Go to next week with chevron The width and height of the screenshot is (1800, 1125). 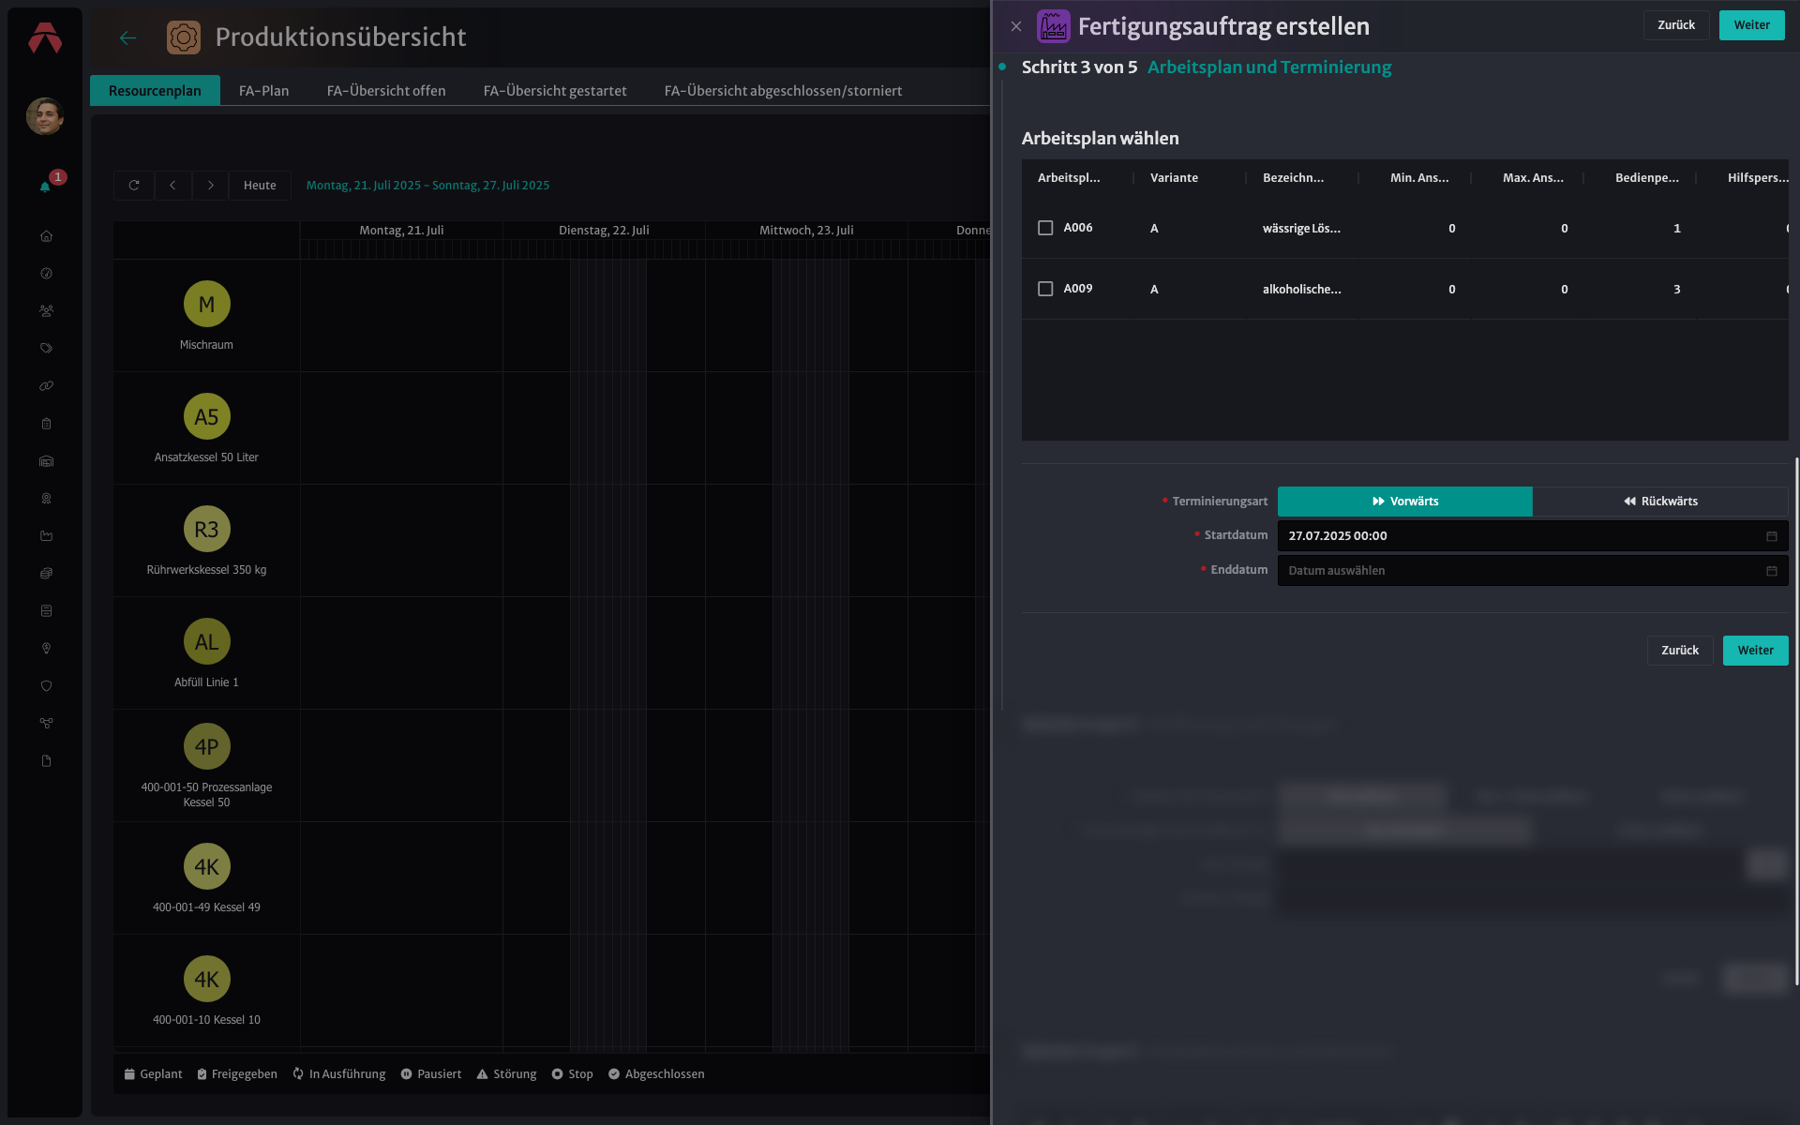(211, 186)
